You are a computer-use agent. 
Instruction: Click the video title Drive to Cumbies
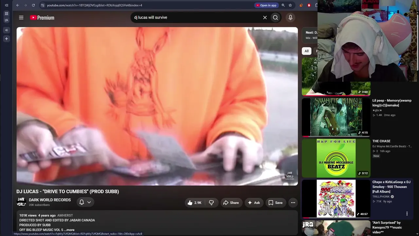(x=68, y=192)
